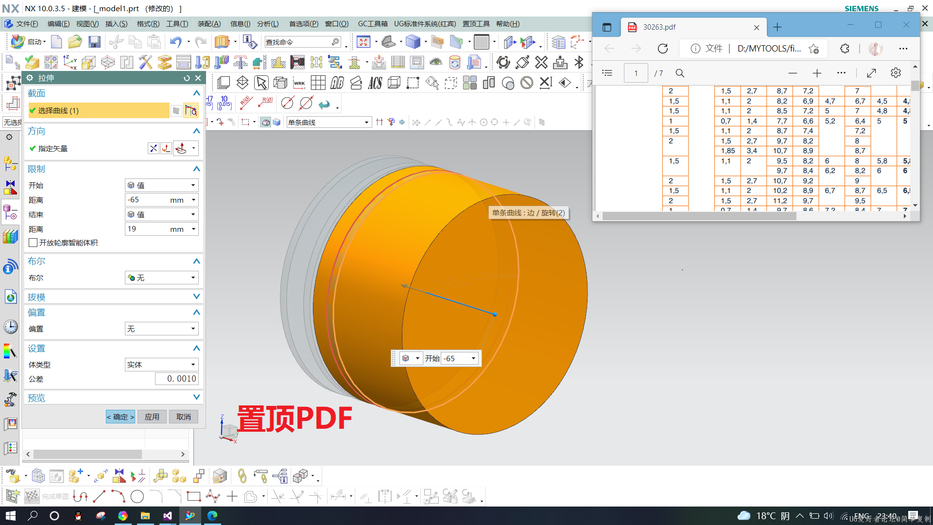Zoom in the PDF with plus icon
This screenshot has width=933, height=525.
[x=817, y=73]
